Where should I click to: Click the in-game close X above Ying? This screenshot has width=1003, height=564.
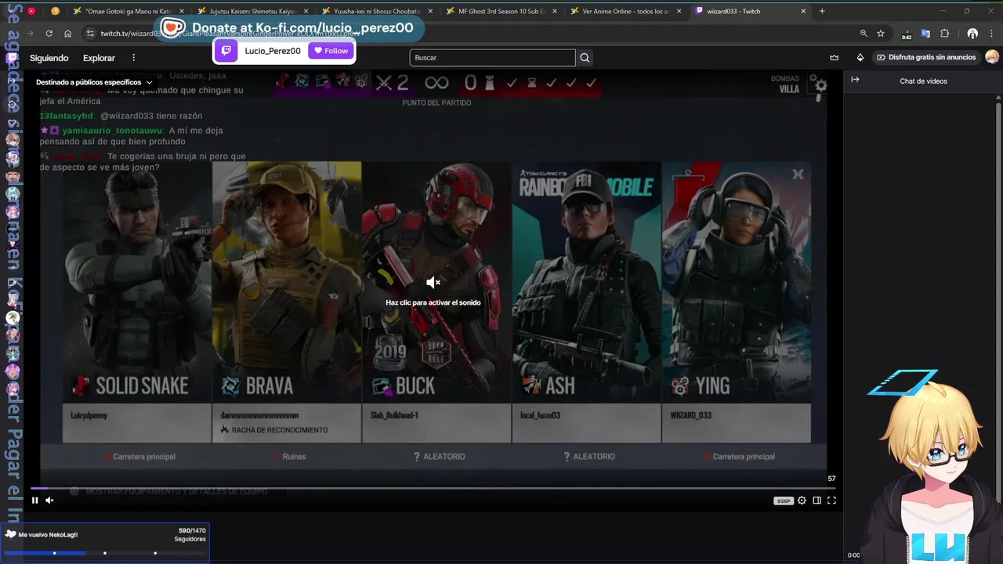point(798,175)
